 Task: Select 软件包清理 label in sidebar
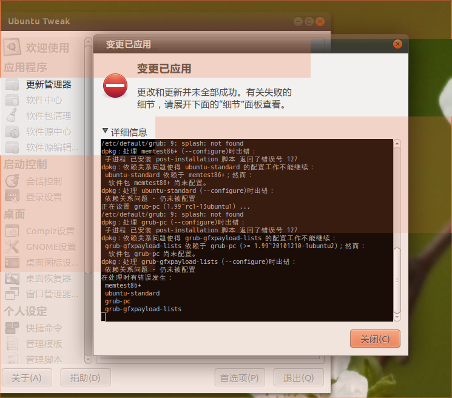point(49,116)
